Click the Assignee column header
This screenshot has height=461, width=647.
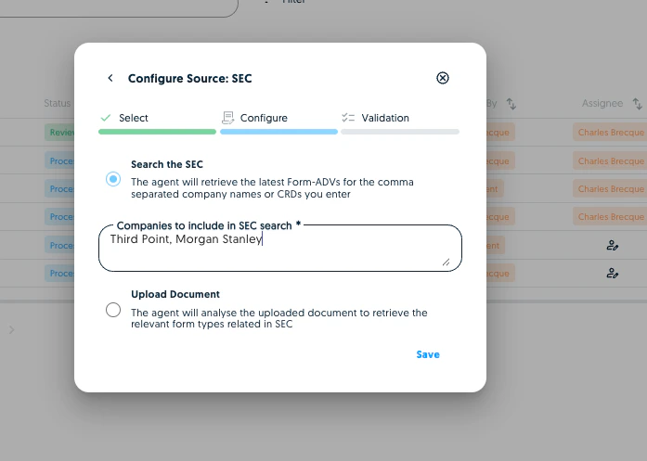pos(602,103)
